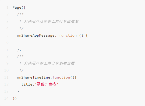Click the opening /** on line 2

(20, 15)
